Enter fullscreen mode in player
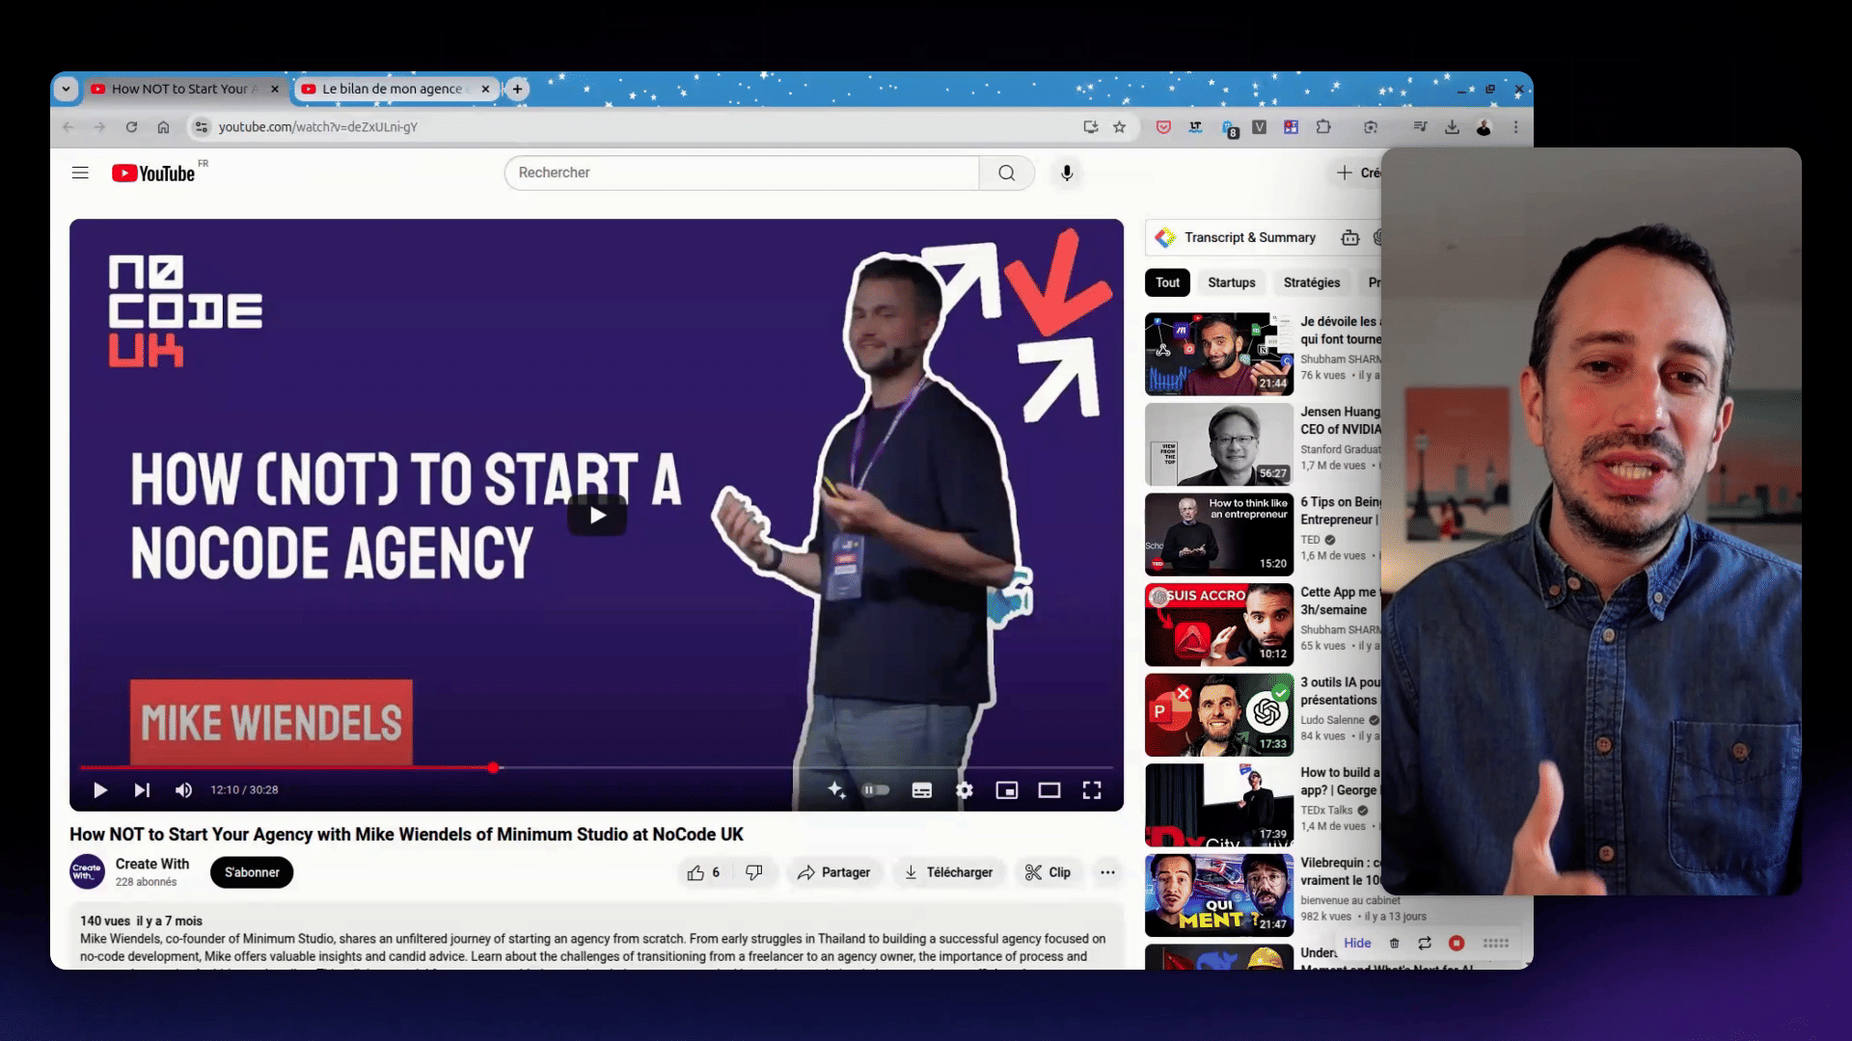The width and height of the screenshot is (1852, 1041). (x=1092, y=790)
